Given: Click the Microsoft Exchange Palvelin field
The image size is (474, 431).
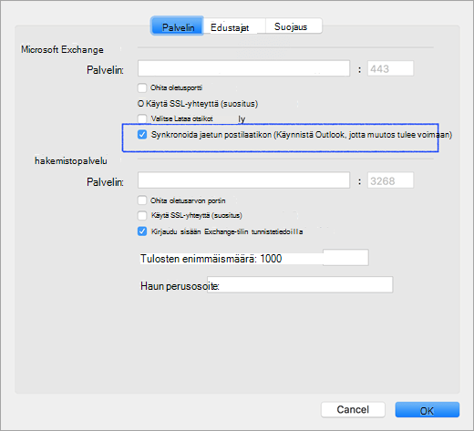Looking at the screenshot, I should coord(243,68).
